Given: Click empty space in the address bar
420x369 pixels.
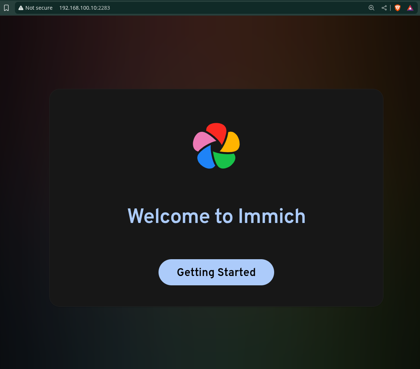Looking at the screenshot, I should point(239,8).
